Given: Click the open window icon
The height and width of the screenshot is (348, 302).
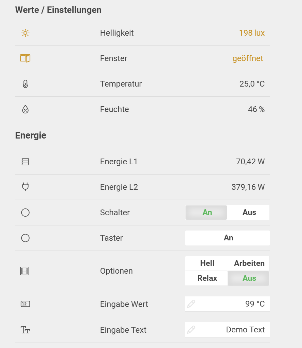Looking at the screenshot, I should (25, 58).
